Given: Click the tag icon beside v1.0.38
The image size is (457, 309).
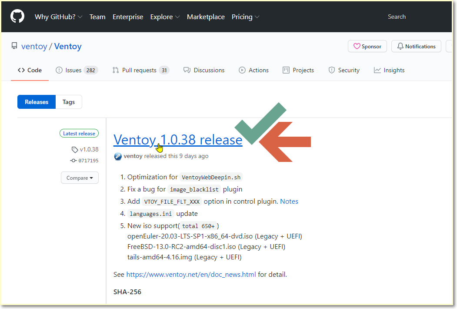Looking at the screenshot, I should tap(75, 150).
